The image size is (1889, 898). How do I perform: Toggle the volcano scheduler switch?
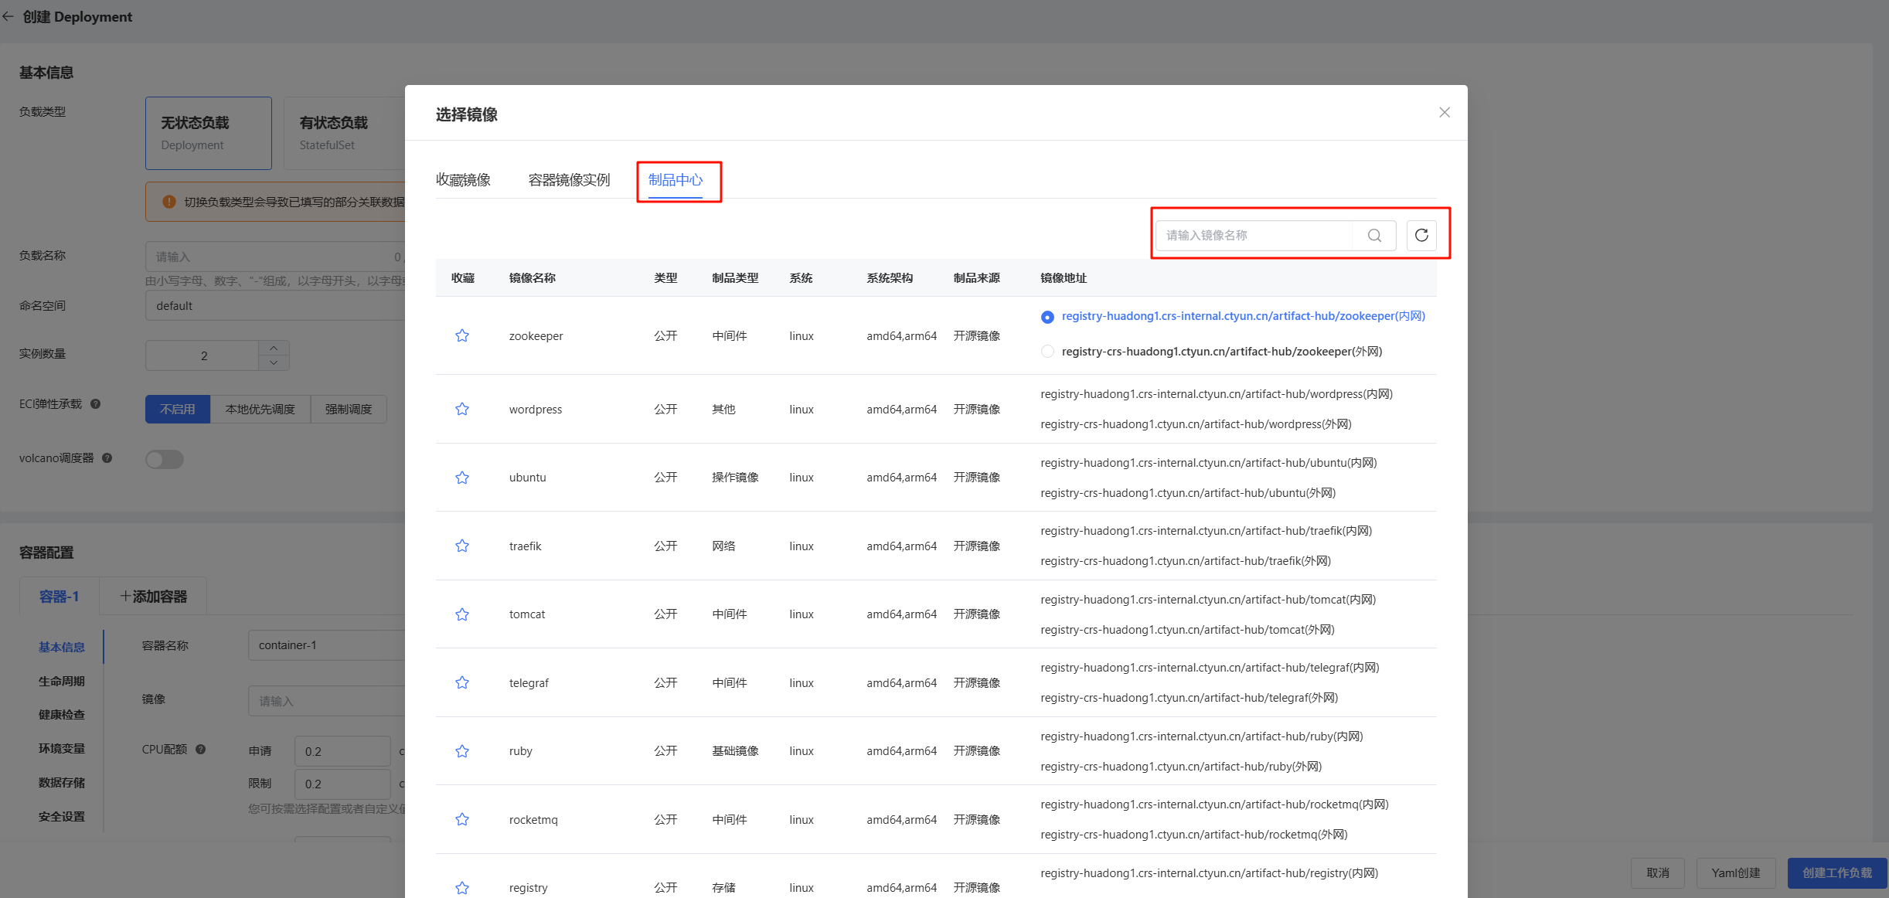click(x=165, y=460)
